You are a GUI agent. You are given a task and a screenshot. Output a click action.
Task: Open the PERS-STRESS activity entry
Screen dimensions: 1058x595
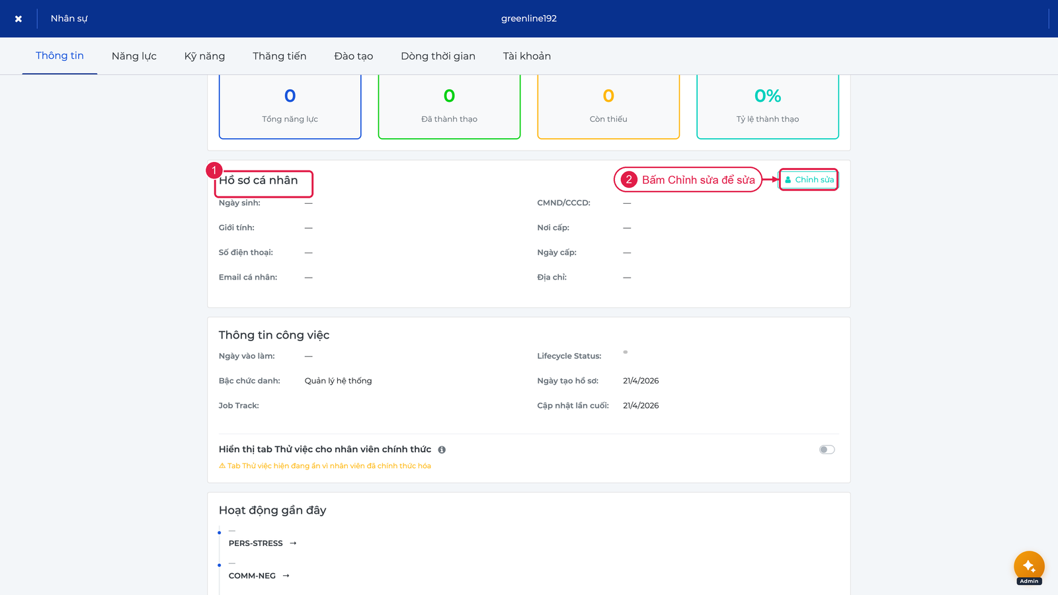256,543
